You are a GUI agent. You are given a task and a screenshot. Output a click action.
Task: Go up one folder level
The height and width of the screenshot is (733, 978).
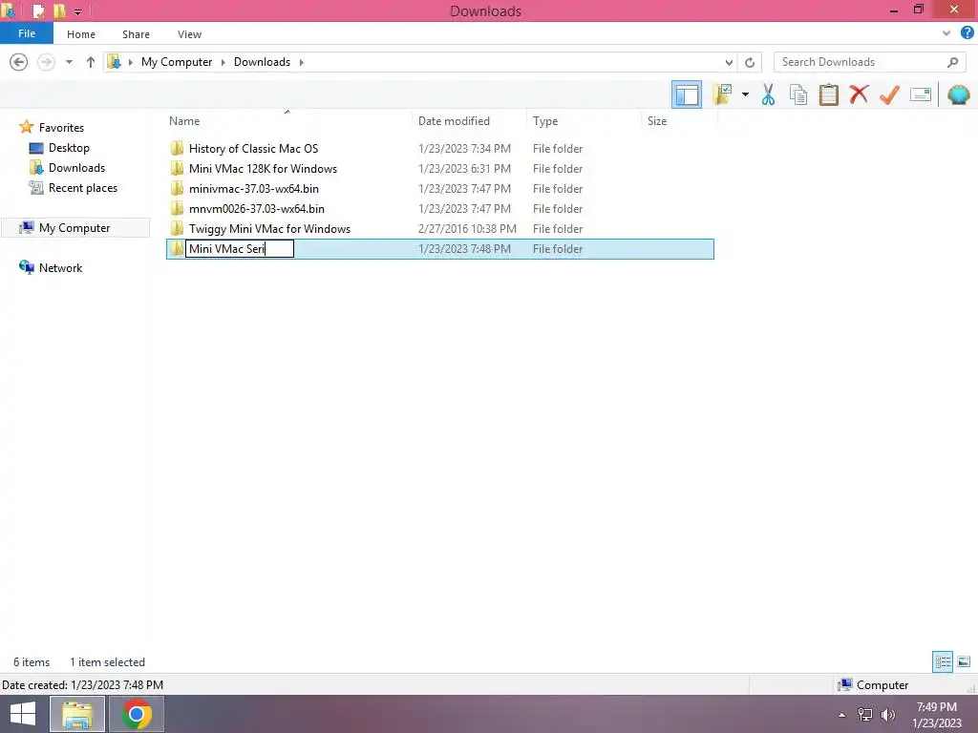(x=91, y=62)
